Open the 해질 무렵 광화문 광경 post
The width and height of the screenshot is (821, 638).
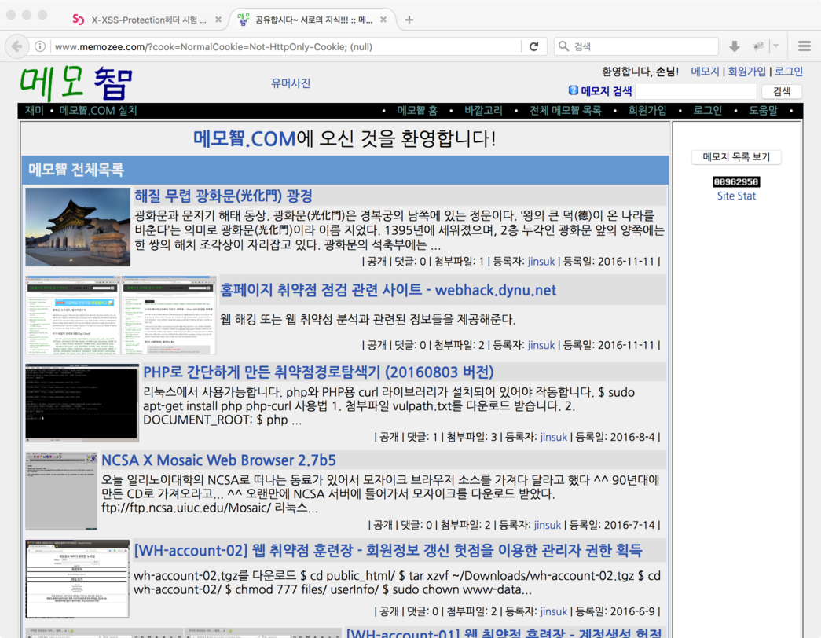point(224,196)
